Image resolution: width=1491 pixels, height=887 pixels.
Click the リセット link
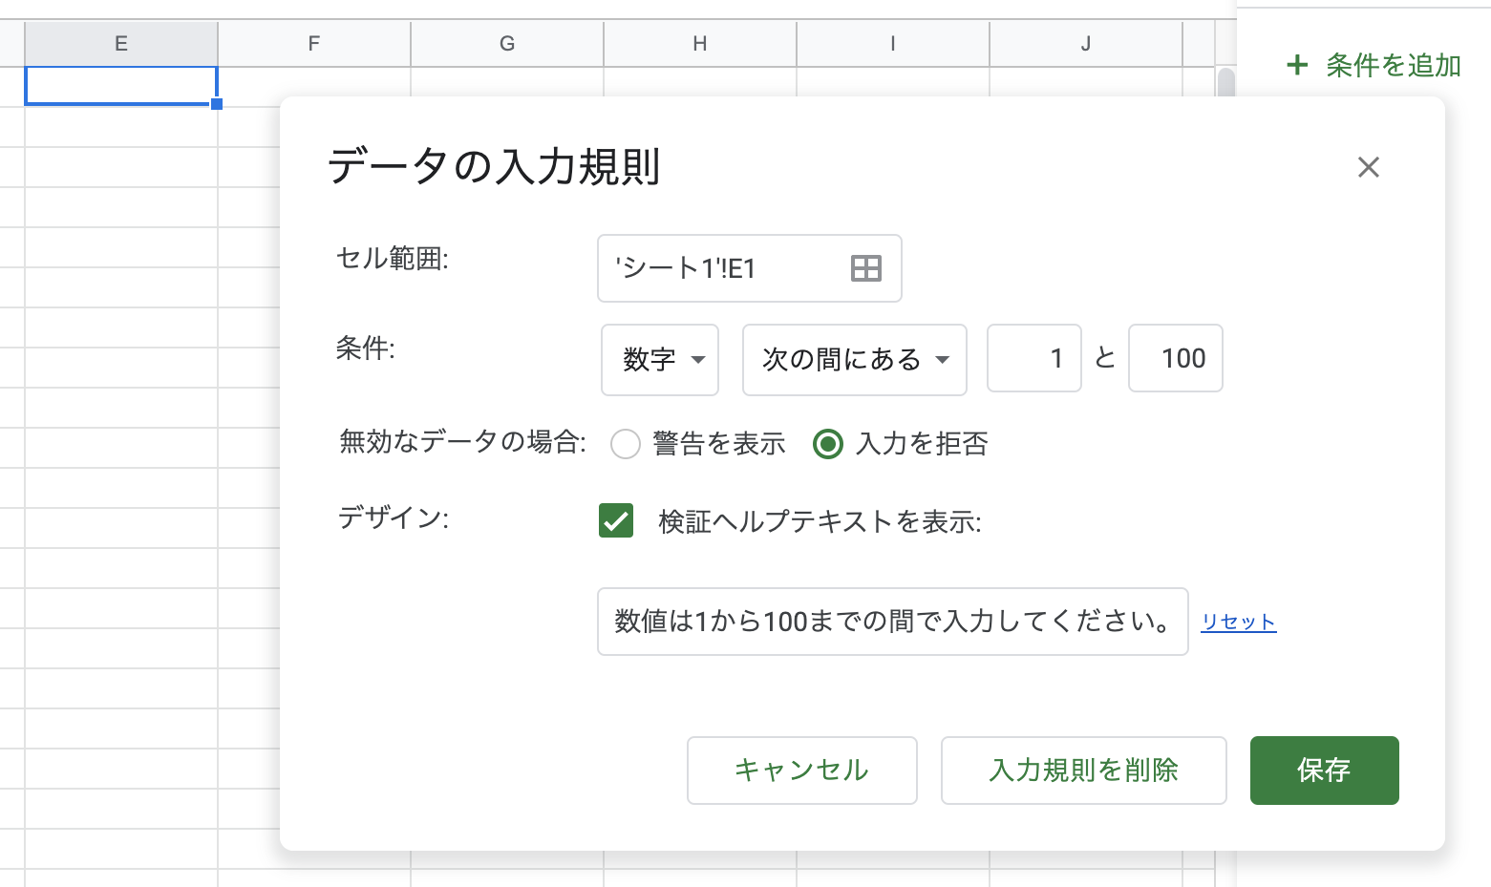[x=1238, y=623]
